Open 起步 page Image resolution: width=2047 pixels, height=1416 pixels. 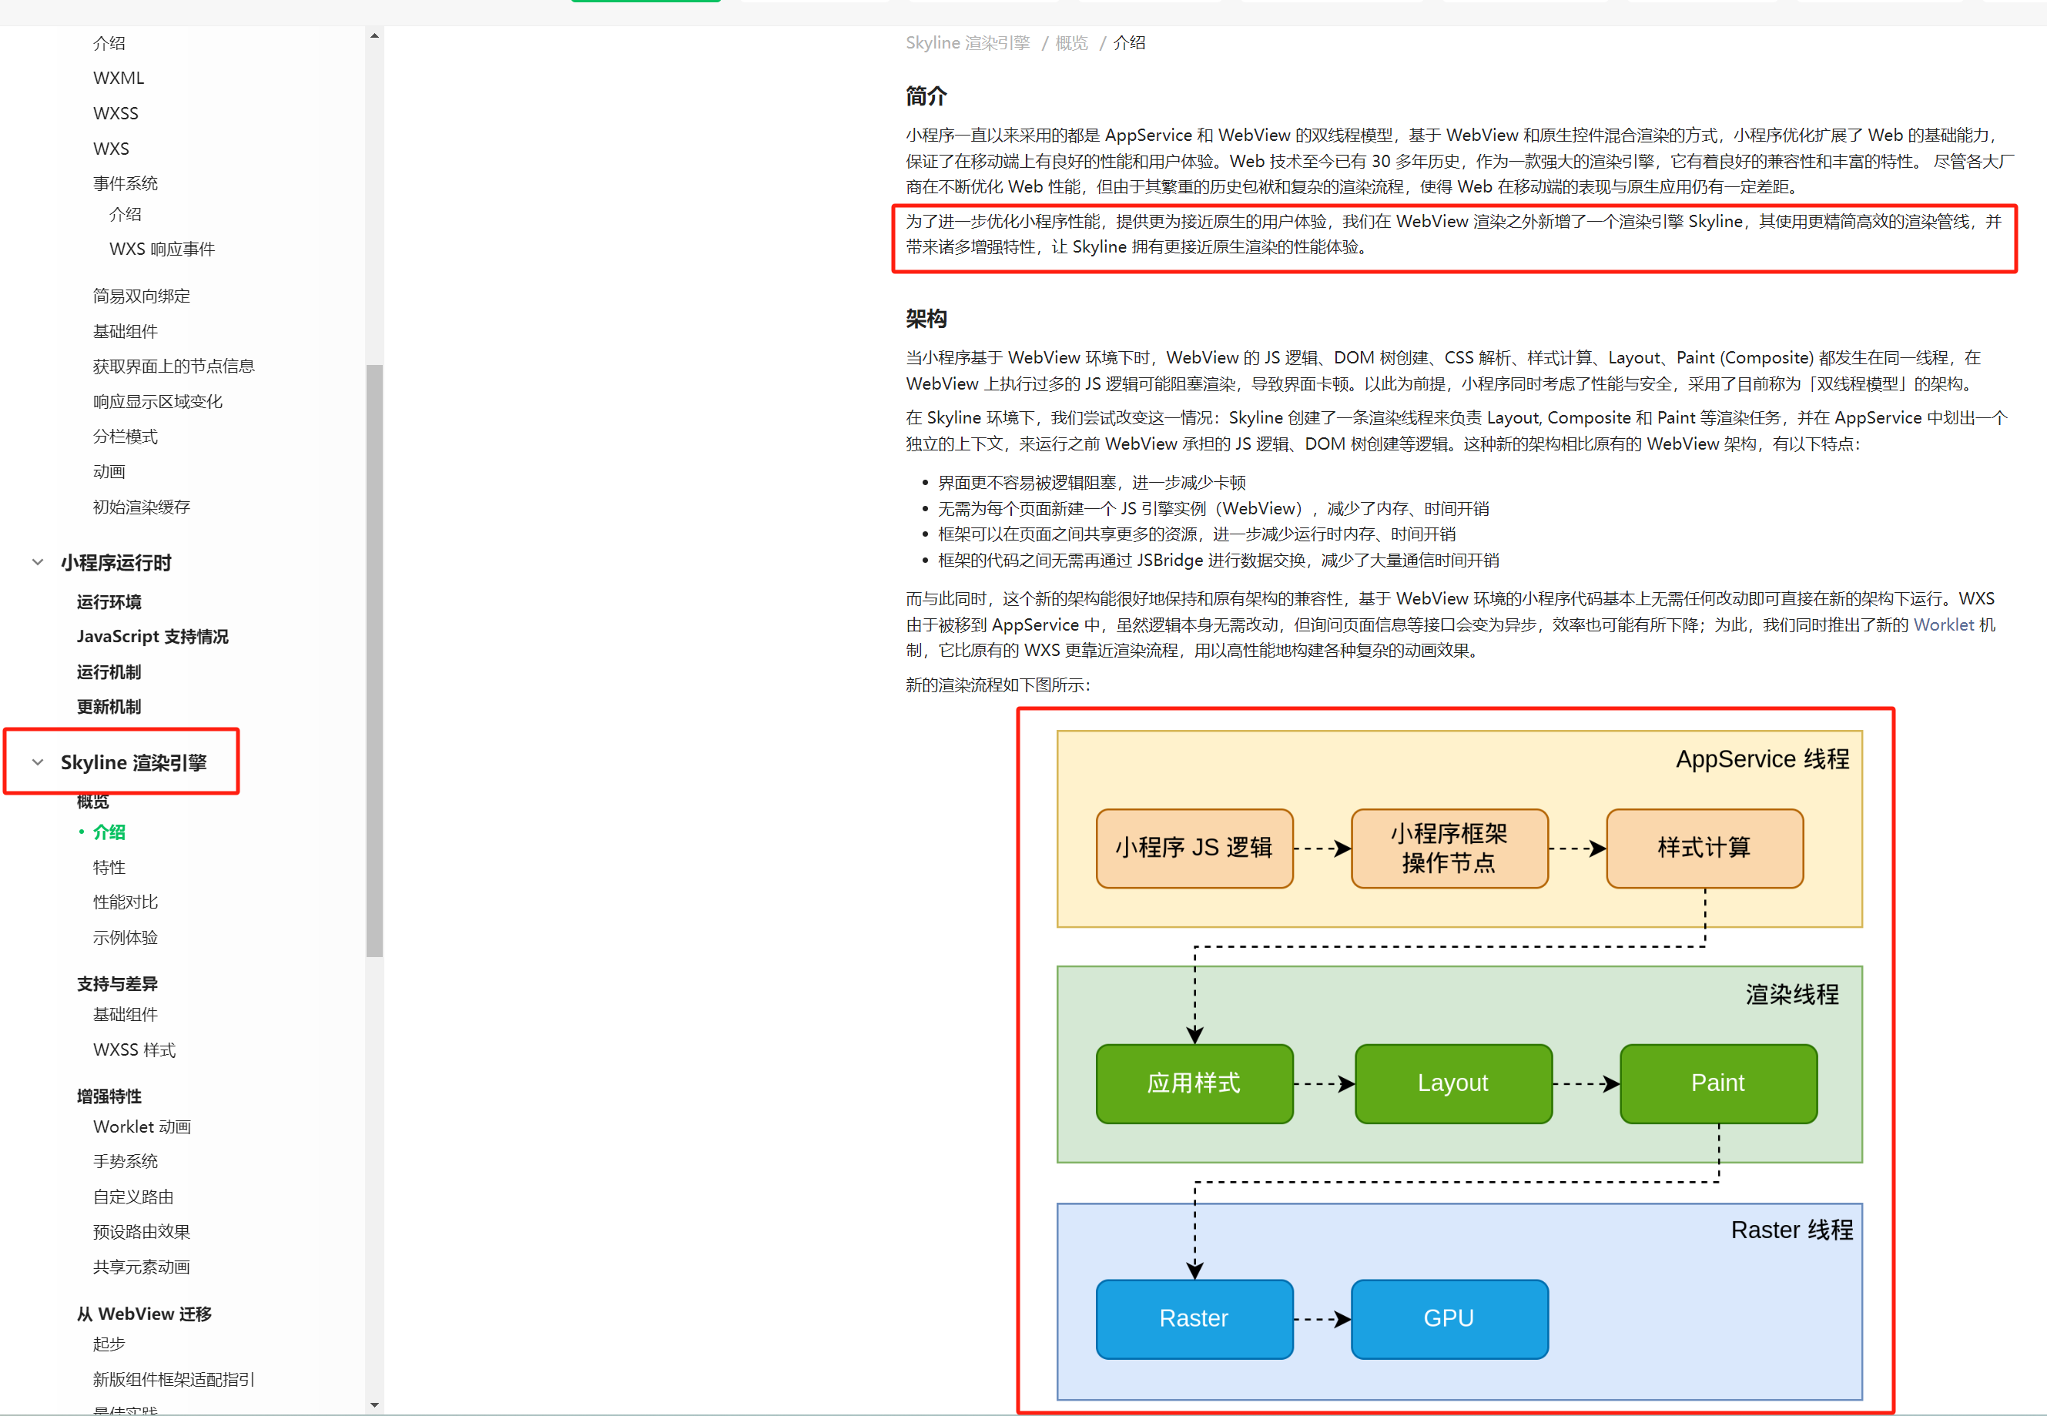[x=109, y=1344]
